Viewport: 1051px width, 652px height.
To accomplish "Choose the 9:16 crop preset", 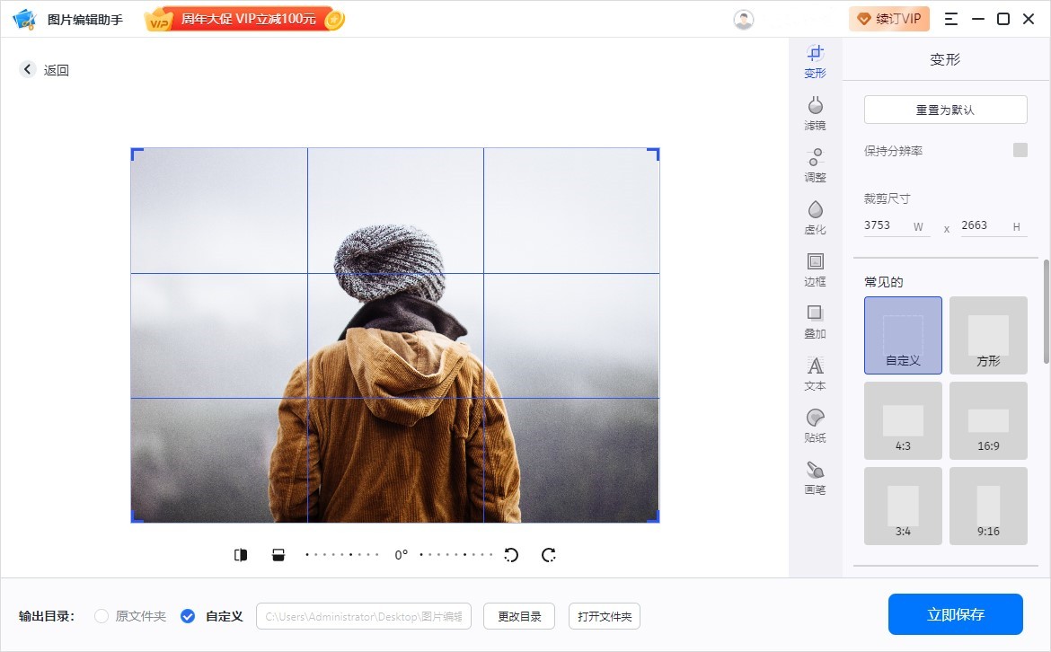I will (x=989, y=506).
